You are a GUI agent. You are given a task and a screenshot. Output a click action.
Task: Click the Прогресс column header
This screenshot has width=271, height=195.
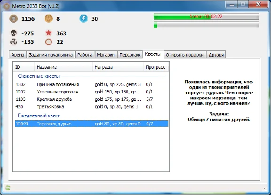coord(156,67)
